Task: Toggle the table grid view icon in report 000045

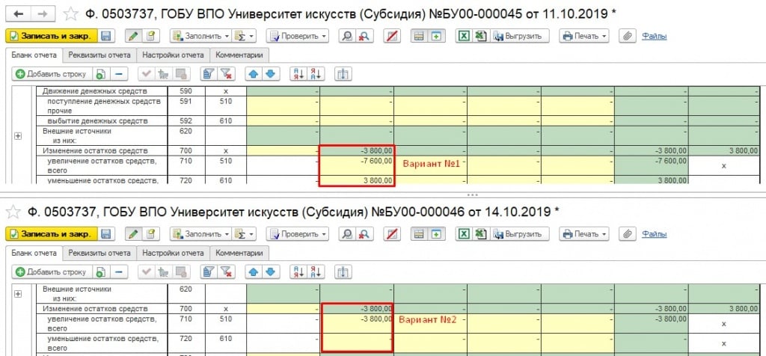Action: (419, 36)
